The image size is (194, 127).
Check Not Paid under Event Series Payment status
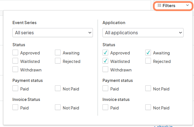(x=58, y=88)
